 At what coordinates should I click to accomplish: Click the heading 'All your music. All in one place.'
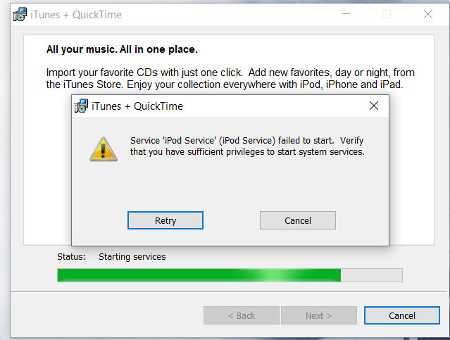tap(122, 49)
